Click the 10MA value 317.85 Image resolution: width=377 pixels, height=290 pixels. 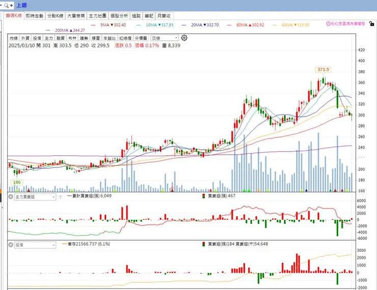tap(167, 25)
